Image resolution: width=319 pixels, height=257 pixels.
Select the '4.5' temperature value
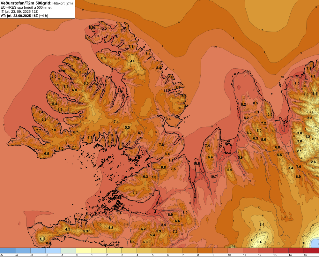click(x=68, y=229)
